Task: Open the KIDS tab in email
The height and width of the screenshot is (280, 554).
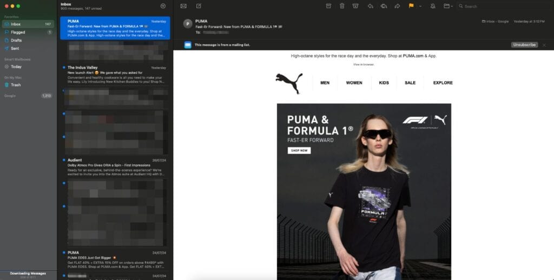Action: pos(384,83)
